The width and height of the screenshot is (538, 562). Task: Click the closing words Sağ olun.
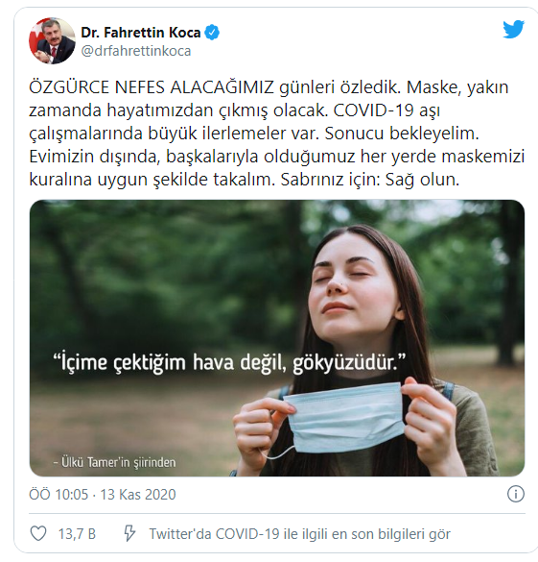(x=422, y=180)
